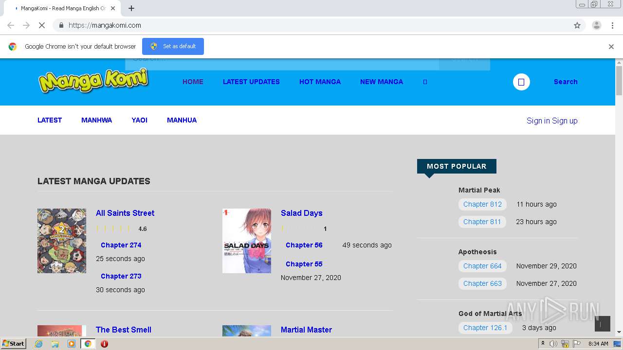Open HOT MANGA menu

click(x=320, y=82)
